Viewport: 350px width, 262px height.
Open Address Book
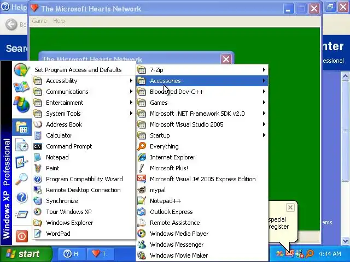pyautogui.click(x=84, y=124)
